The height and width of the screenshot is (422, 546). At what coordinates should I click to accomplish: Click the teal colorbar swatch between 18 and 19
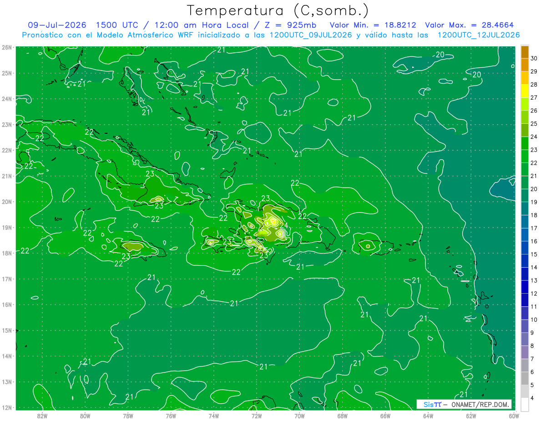(x=524, y=209)
